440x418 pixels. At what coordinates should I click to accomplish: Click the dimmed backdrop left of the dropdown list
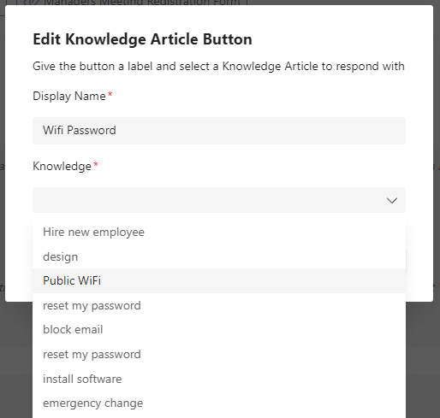pyautogui.click(x=16, y=359)
